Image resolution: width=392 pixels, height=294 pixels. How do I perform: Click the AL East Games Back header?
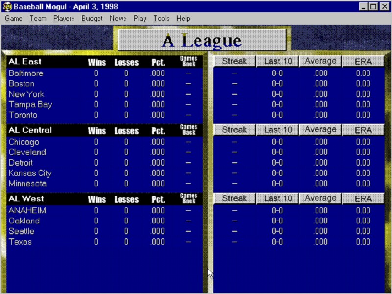click(189, 61)
